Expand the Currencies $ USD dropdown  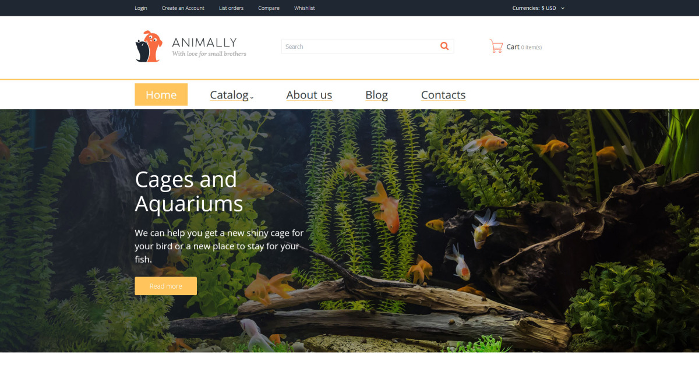538,8
